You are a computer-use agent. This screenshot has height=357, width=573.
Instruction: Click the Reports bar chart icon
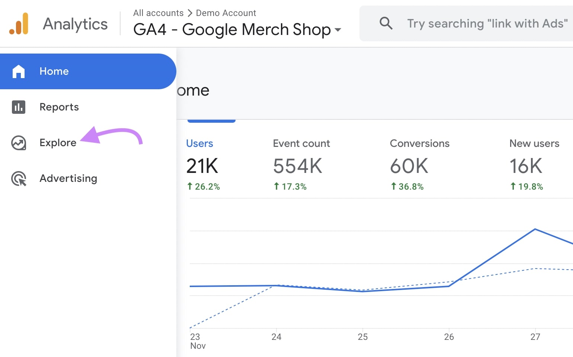pos(19,107)
